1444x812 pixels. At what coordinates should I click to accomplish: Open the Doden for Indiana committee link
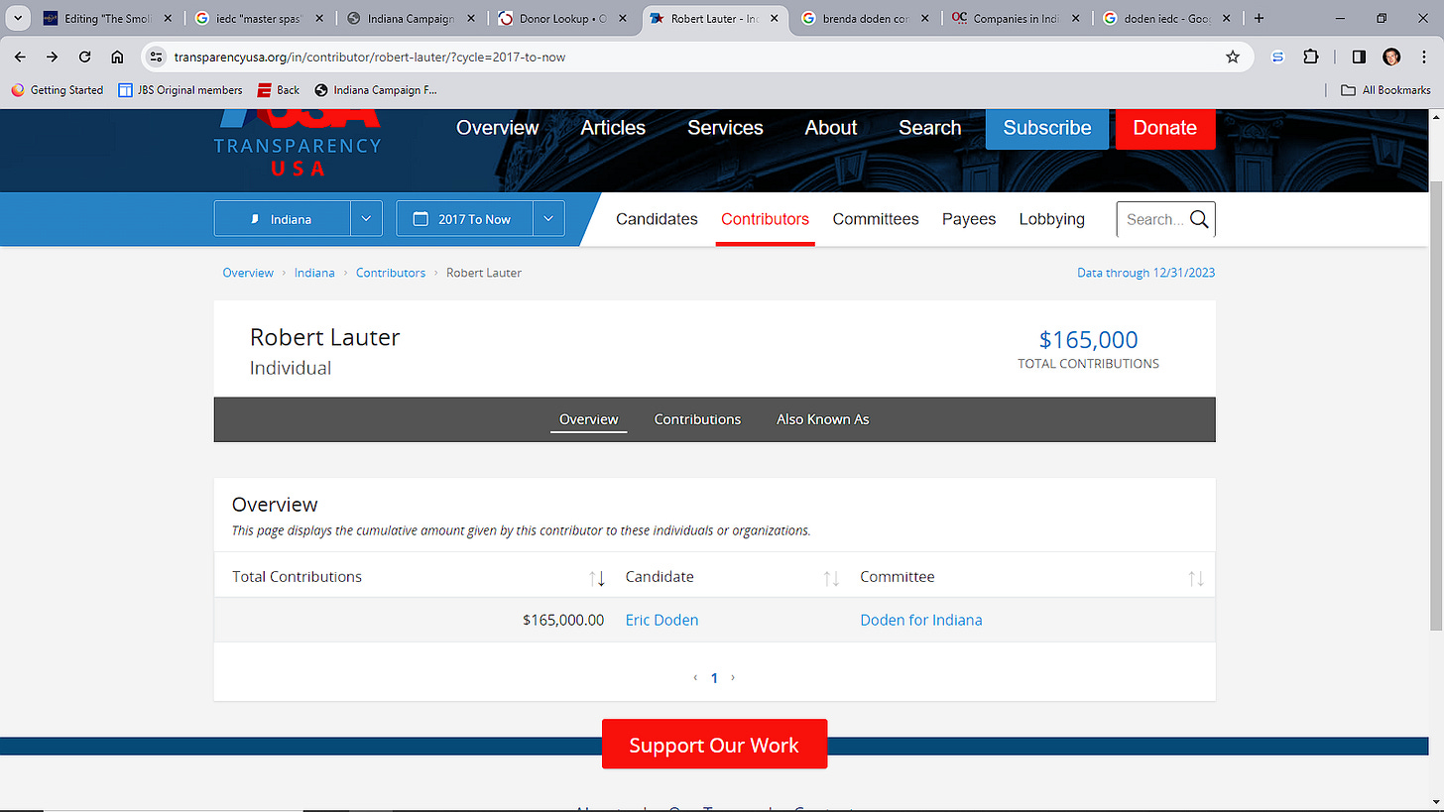point(921,620)
